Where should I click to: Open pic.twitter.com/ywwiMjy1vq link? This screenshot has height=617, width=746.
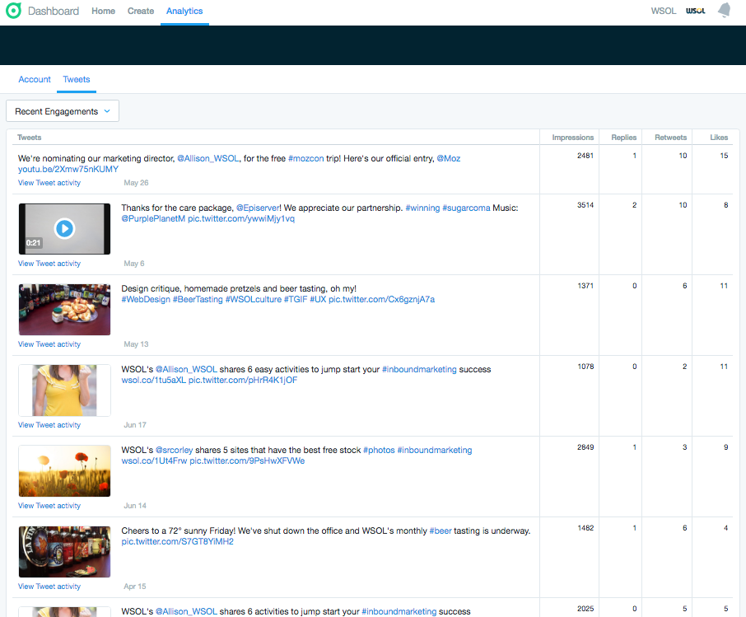[241, 219]
